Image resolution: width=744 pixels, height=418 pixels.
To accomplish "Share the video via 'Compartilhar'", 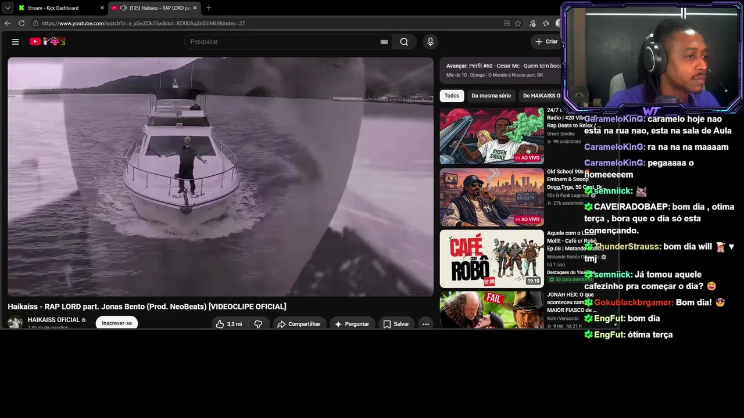I will tap(299, 324).
